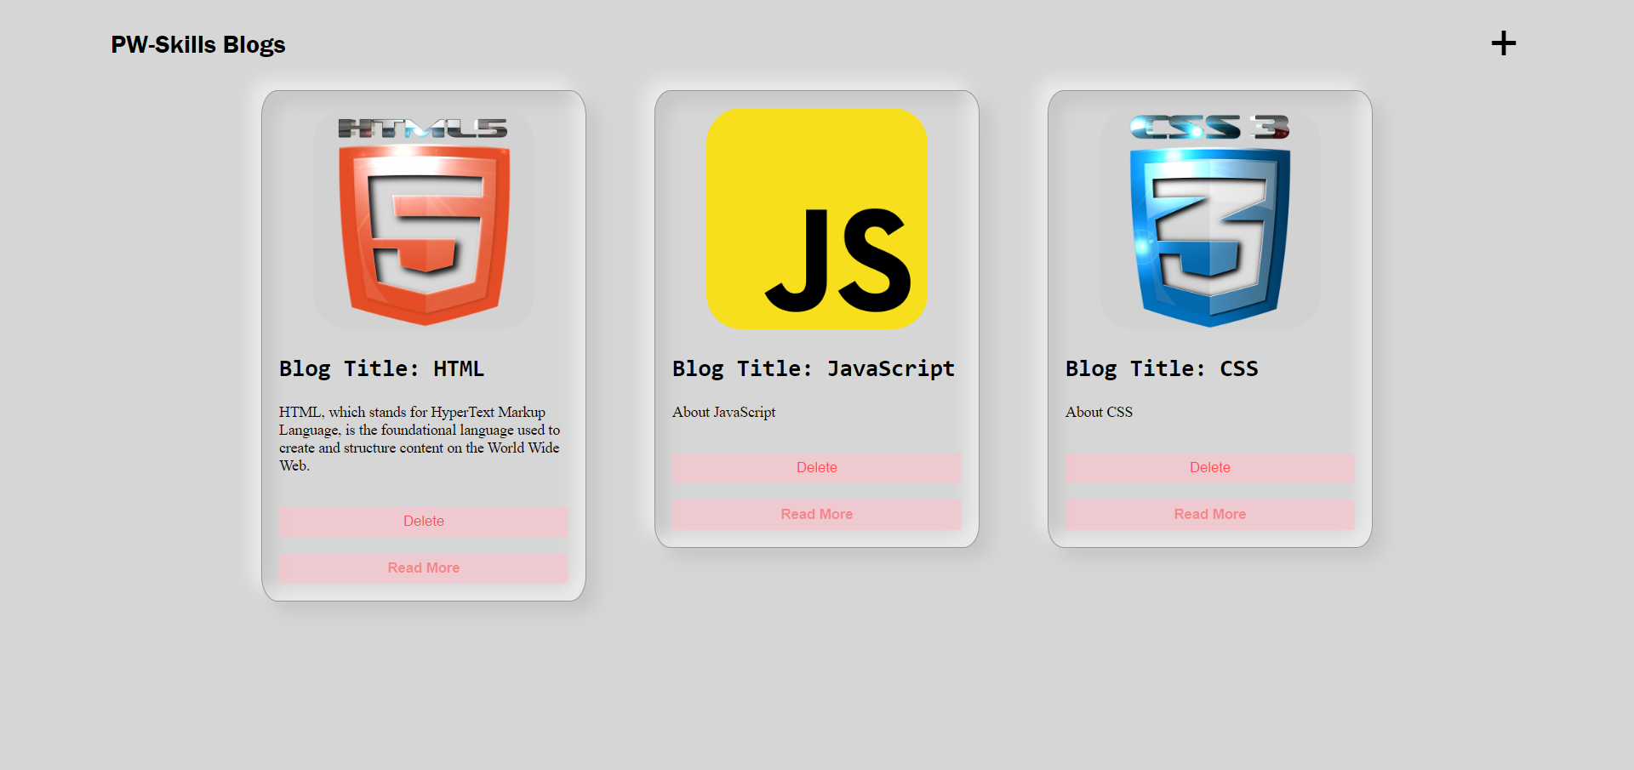The height and width of the screenshot is (770, 1634).
Task: Open the PW-Skills Blogs site title
Action: (x=197, y=44)
